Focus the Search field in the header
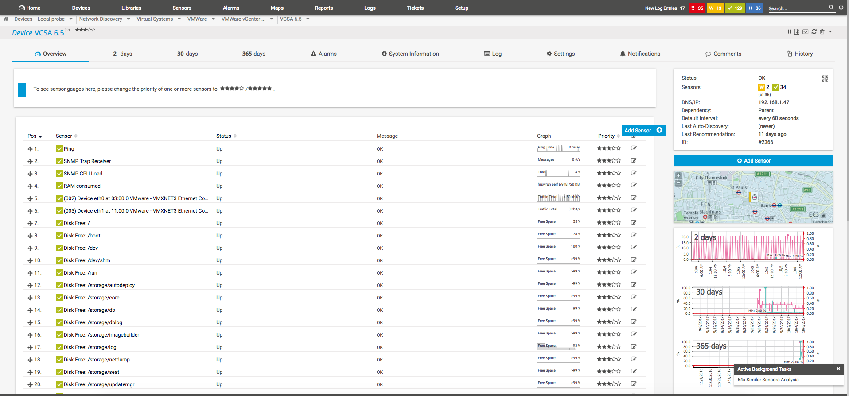The height and width of the screenshot is (396, 849). (x=798, y=8)
